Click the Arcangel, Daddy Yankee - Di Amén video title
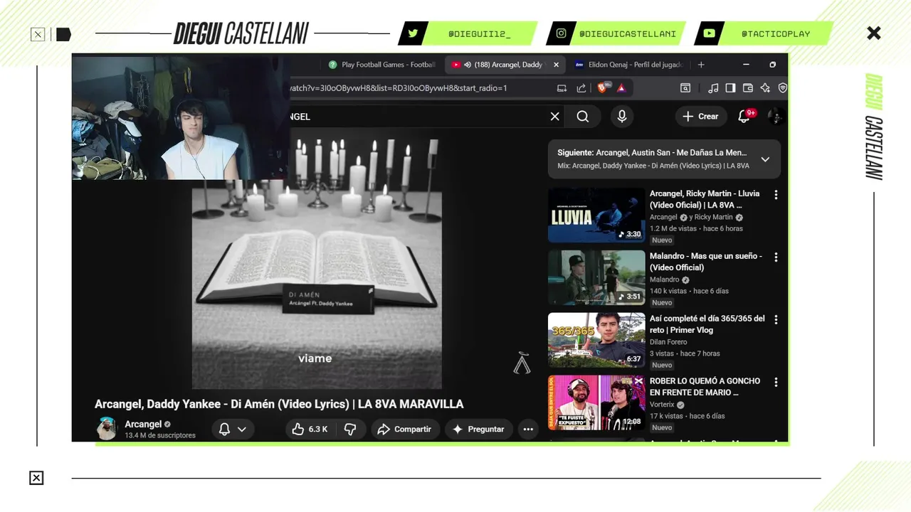911x512 pixels. pyautogui.click(x=279, y=404)
